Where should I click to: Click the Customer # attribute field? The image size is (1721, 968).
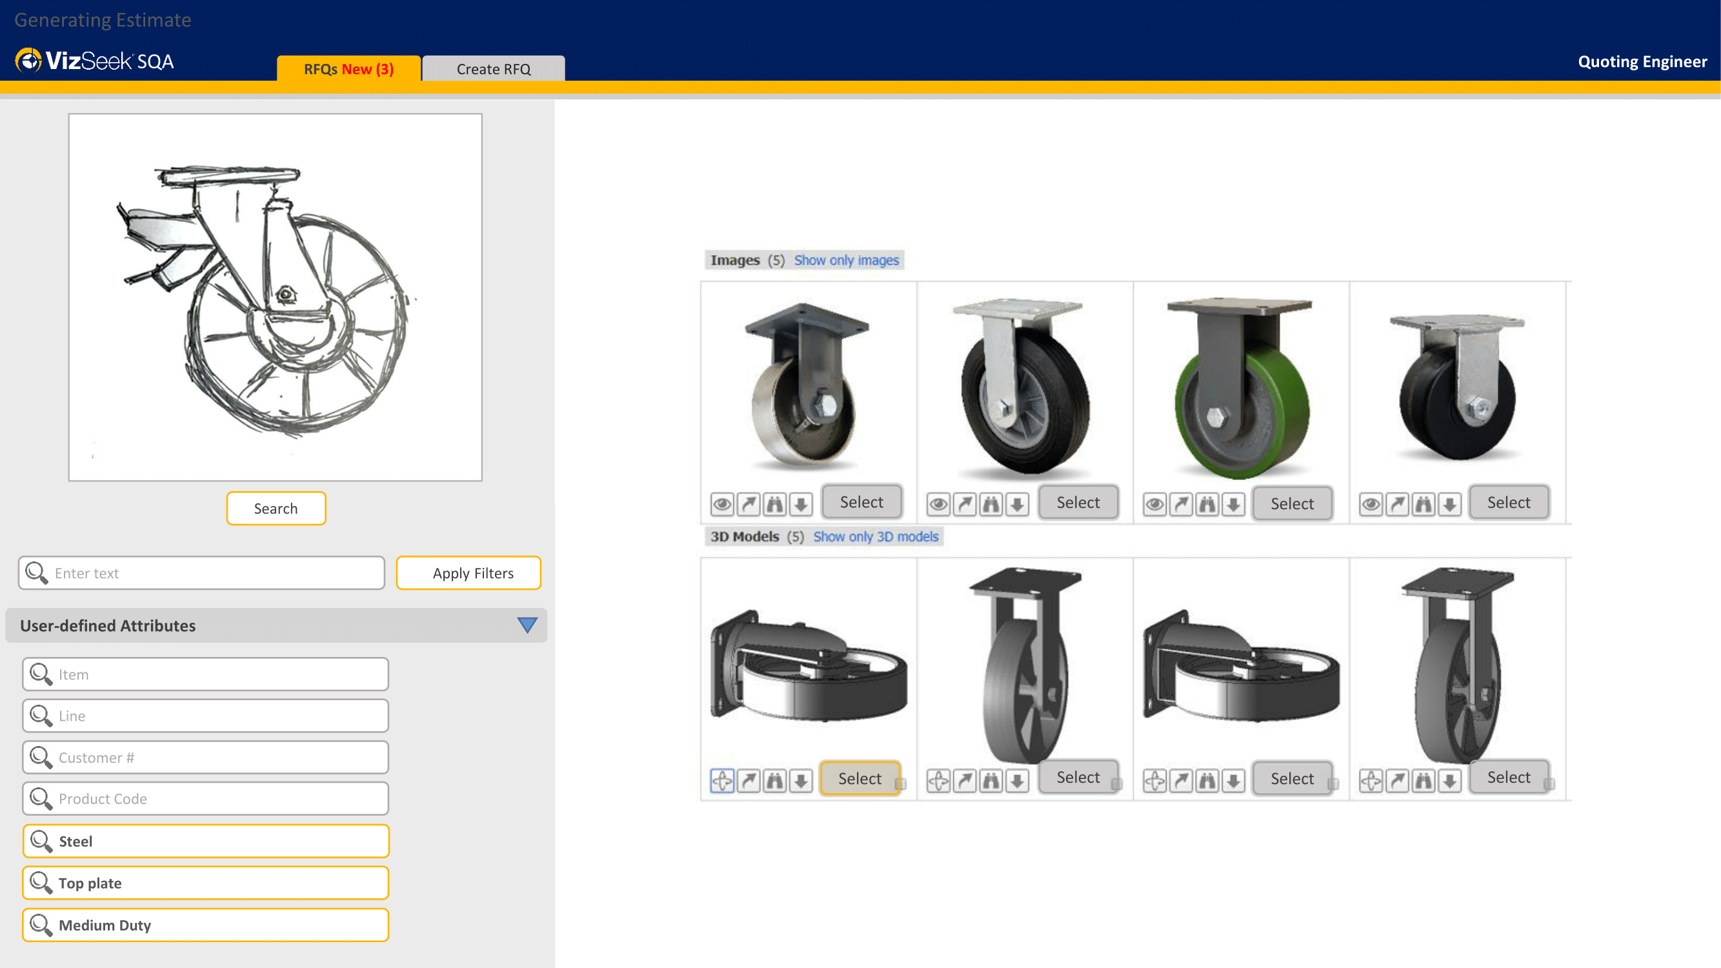point(206,758)
